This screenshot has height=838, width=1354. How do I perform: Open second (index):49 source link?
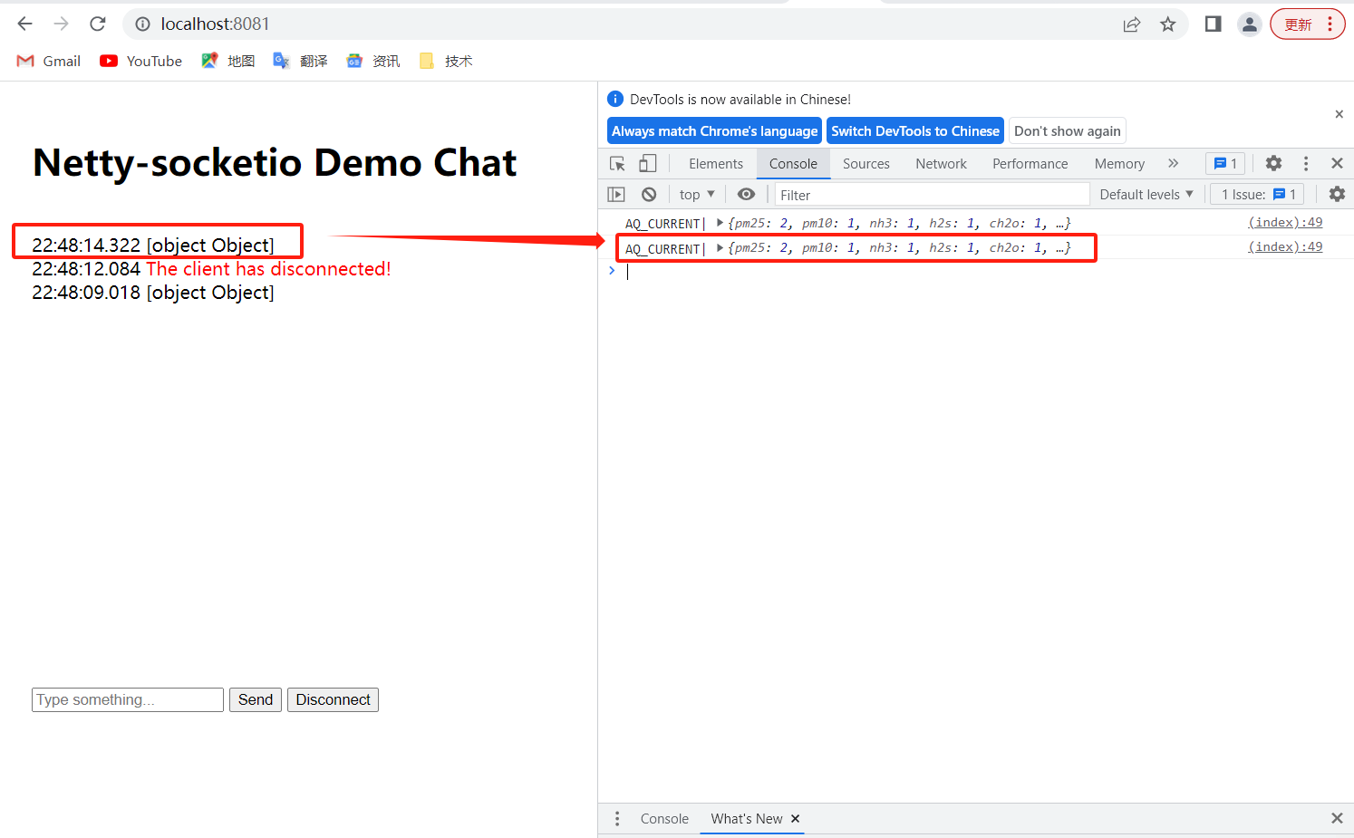tap(1285, 246)
